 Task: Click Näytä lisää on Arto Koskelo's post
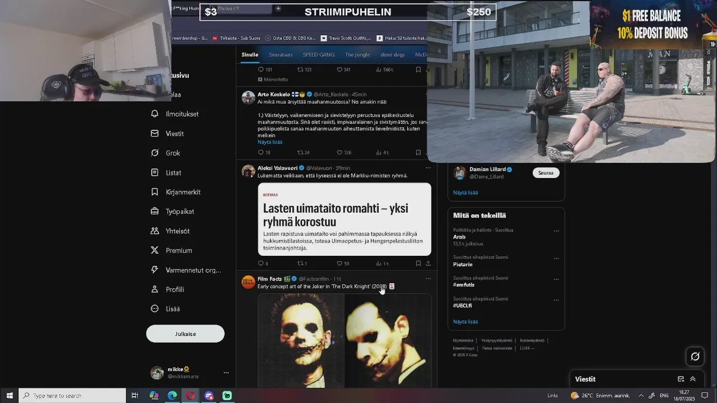pos(270,142)
